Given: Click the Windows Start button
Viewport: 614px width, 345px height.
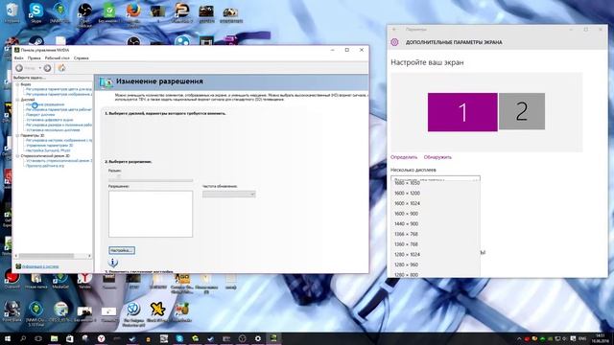Looking at the screenshot, I should (7, 338).
